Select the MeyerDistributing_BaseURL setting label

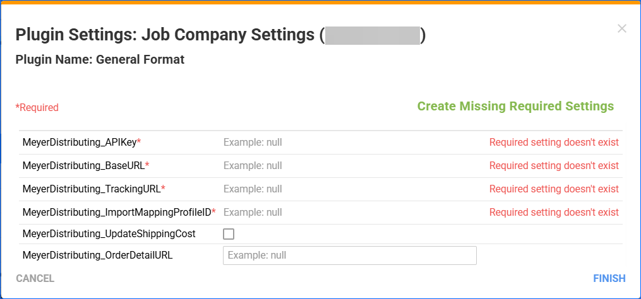(86, 166)
